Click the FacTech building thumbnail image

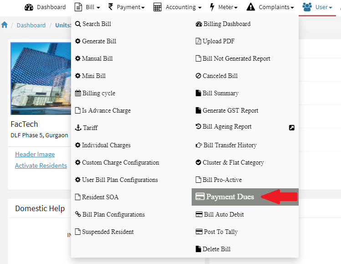[x=41, y=78]
